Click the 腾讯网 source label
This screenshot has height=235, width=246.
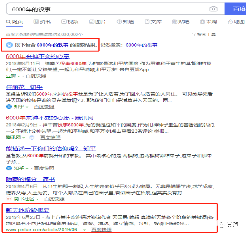pos(13,138)
